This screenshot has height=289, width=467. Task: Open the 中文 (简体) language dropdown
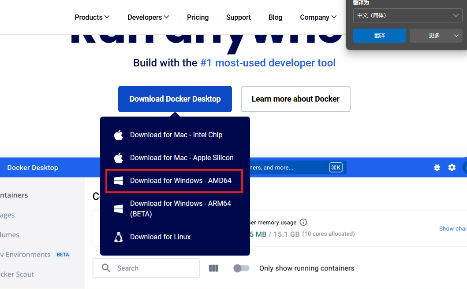408,15
